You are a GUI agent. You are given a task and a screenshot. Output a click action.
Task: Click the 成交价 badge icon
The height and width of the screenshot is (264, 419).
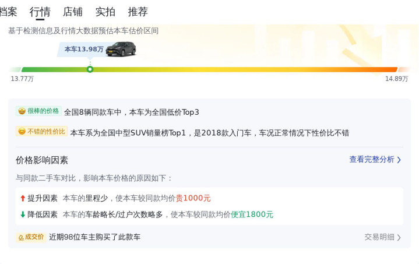tap(30, 237)
